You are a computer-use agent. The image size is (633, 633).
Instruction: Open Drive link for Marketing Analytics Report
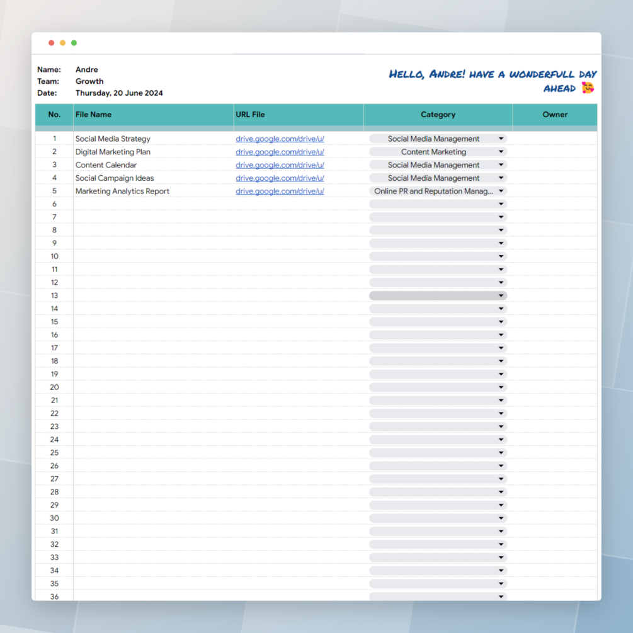click(x=280, y=191)
